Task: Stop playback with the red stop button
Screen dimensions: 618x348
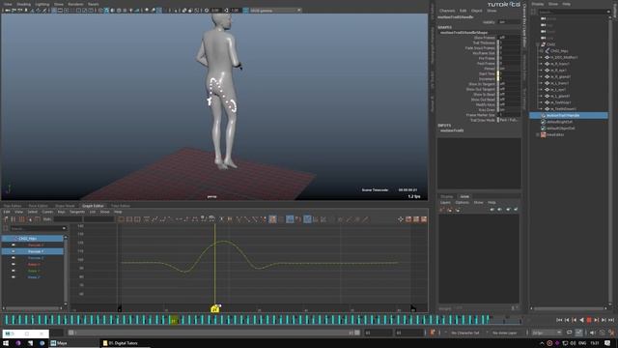Action: click(589, 320)
